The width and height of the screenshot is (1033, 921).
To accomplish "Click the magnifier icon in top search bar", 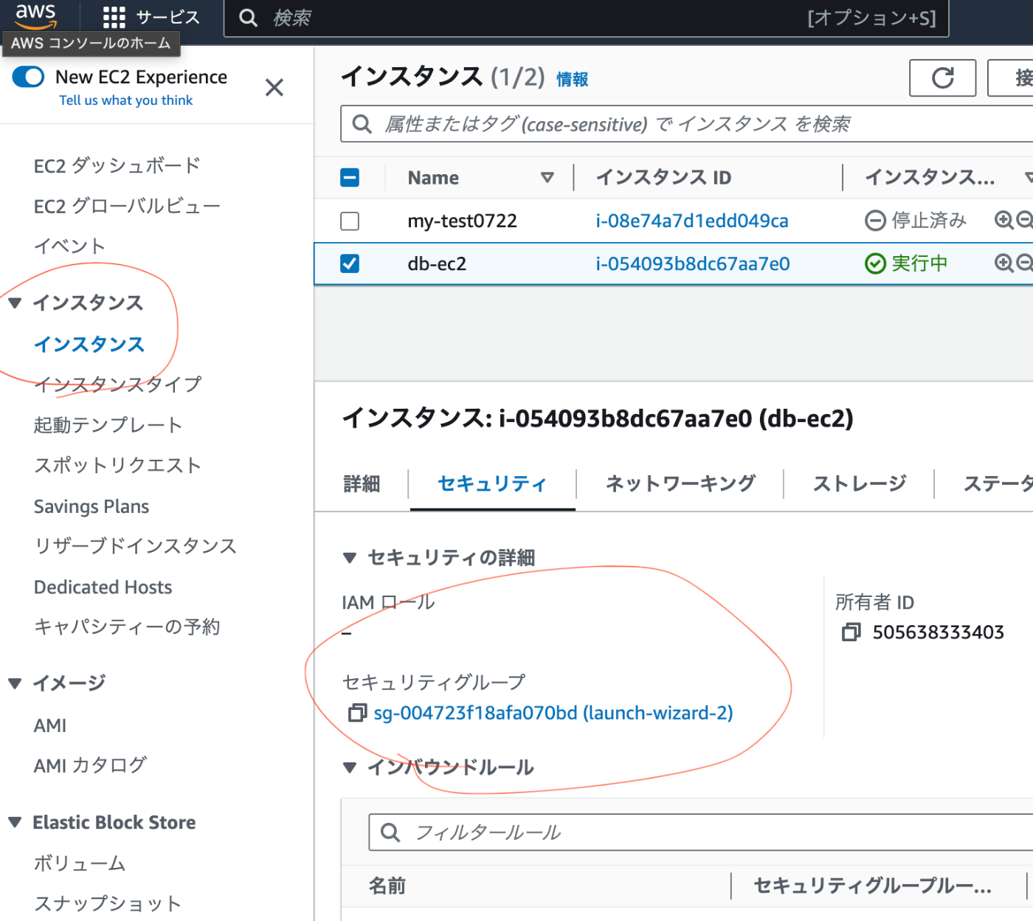I will 249,18.
